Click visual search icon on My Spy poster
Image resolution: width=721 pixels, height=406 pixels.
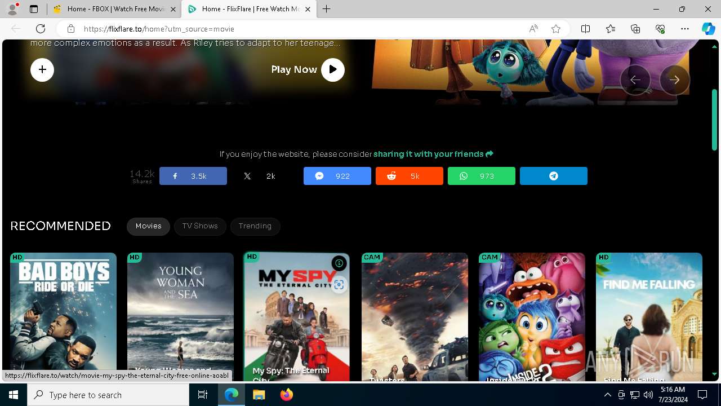[x=339, y=285]
